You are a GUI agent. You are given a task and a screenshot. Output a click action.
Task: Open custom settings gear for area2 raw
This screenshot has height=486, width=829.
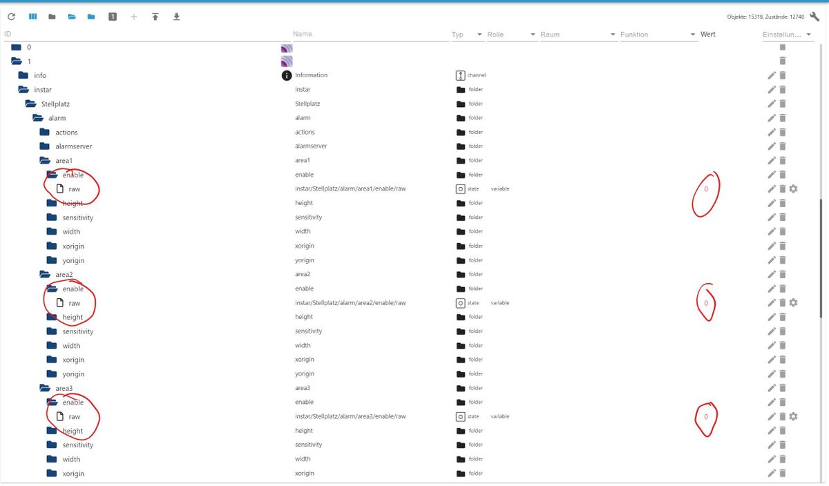[x=794, y=302]
